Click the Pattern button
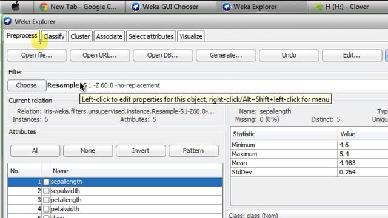388x218 pixels. (193, 151)
